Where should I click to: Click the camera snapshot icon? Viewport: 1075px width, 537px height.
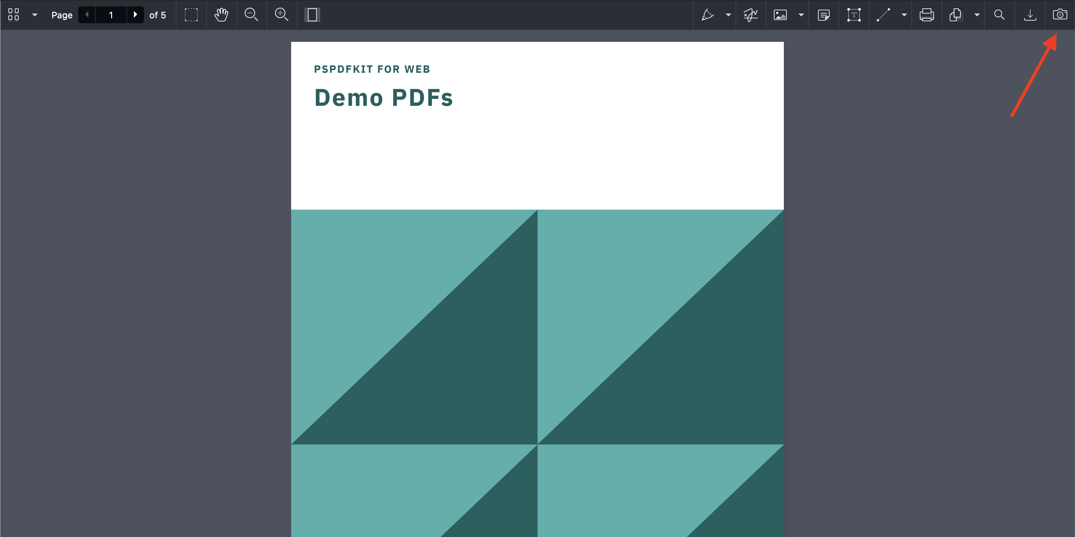pyautogui.click(x=1060, y=14)
